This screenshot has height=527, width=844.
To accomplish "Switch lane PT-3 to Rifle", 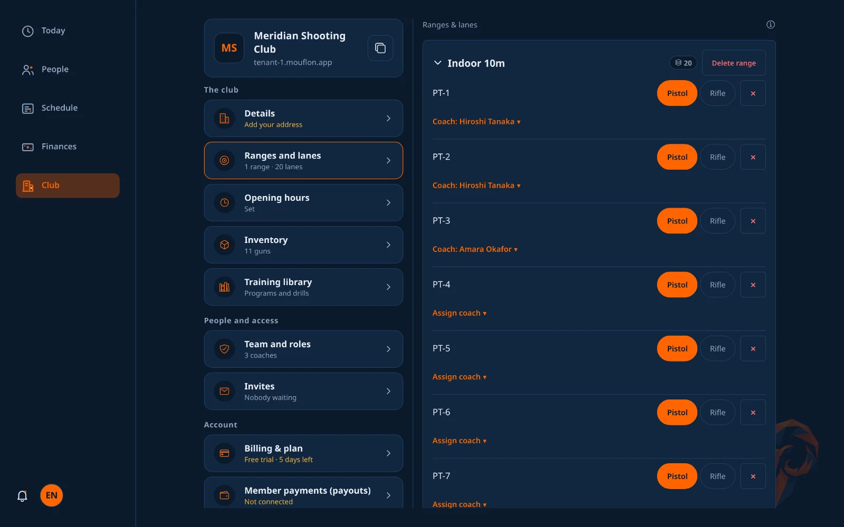I will click(x=717, y=221).
